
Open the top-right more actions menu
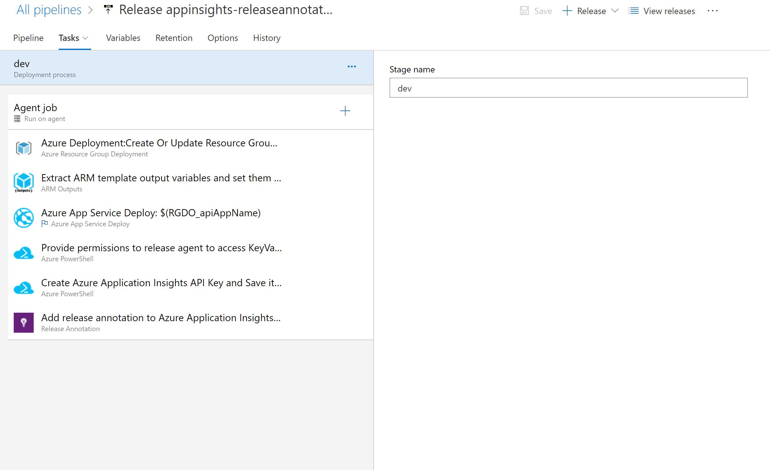point(713,10)
